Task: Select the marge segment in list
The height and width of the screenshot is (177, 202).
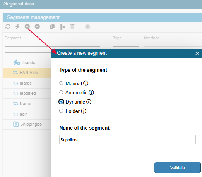Action: 27,83
